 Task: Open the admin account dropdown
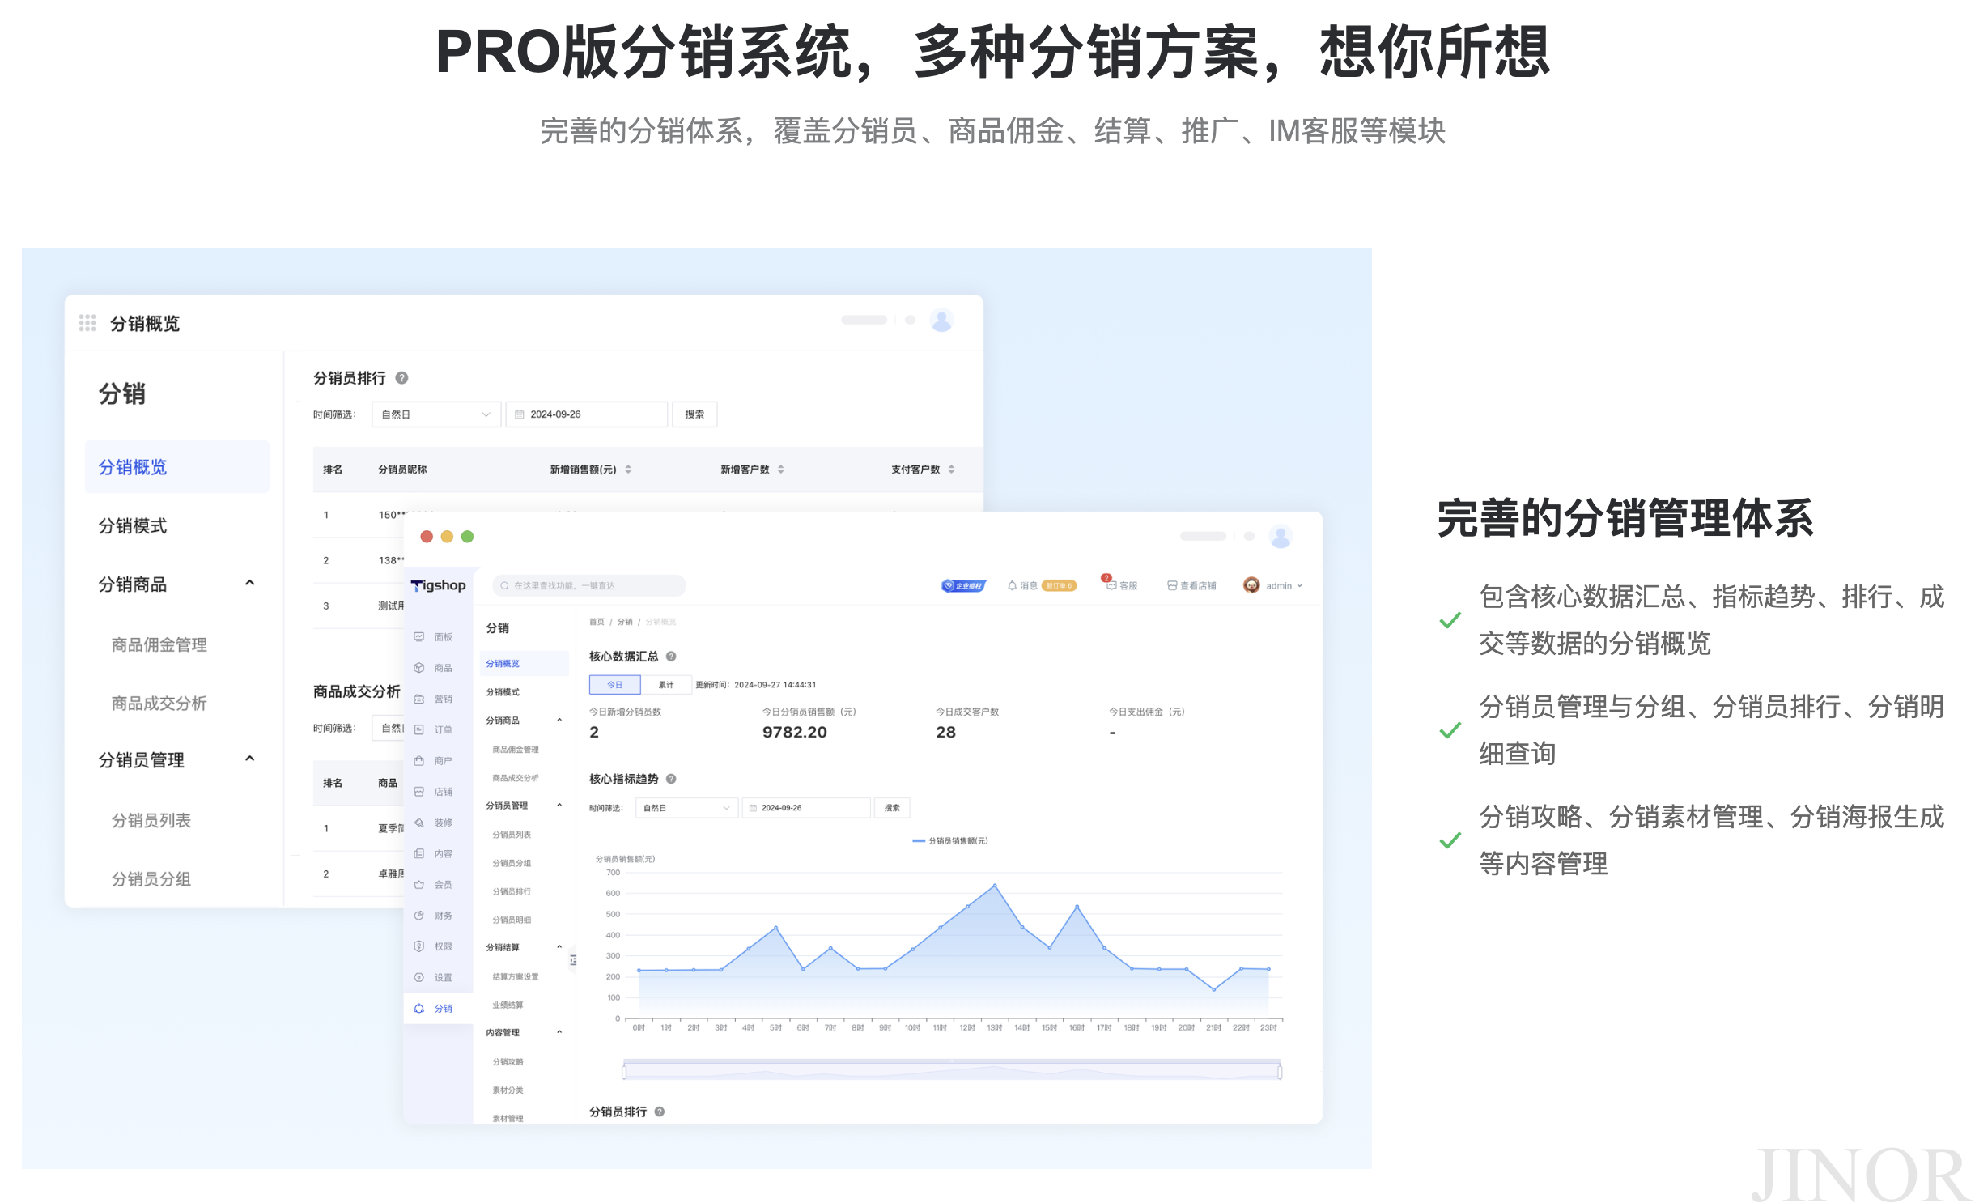[x=1273, y=585]
